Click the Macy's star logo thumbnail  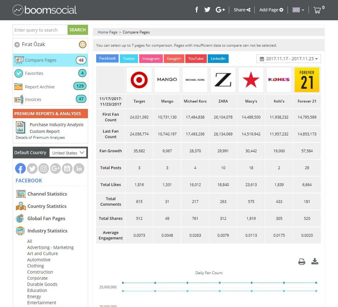251,80
